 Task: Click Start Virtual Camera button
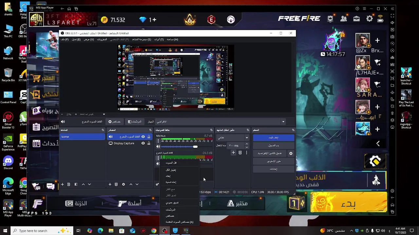point(270,153)
